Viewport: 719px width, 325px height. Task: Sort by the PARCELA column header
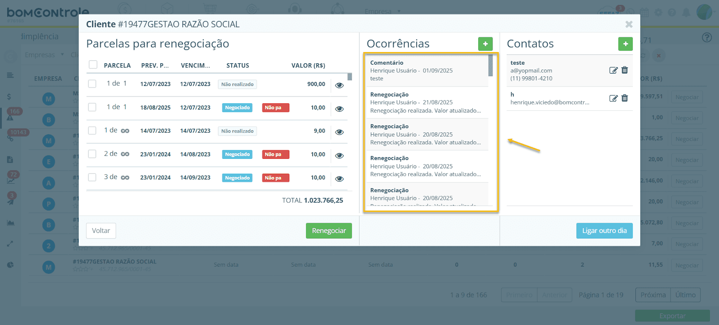(x=117, y=66)
